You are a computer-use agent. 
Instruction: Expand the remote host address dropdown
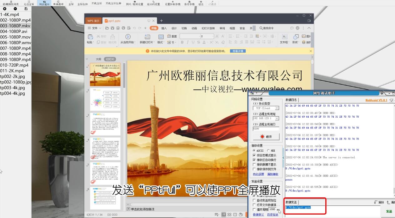point(277,119)
